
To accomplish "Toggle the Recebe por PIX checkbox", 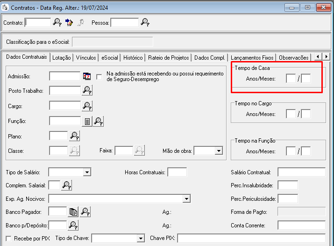I will pos(8,239).
